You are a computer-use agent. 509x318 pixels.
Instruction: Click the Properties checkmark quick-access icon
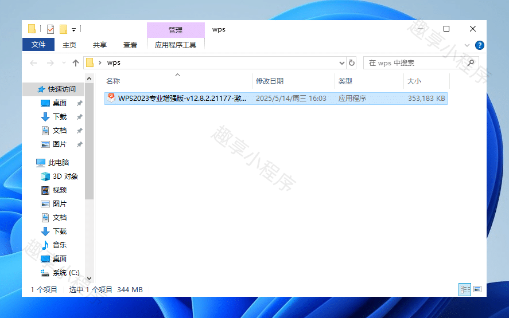pyautogui.click(x=50, y=29)
